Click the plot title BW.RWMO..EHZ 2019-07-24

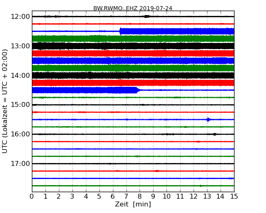coord(133,8)
